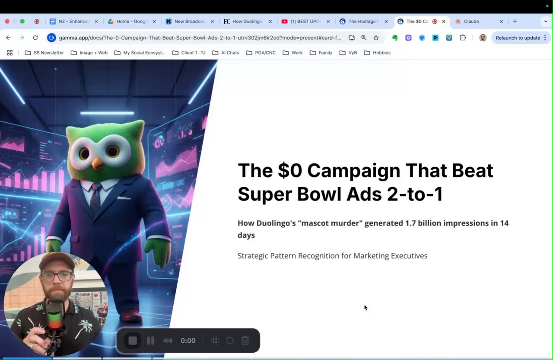The width and height of the screenshot is (553, 360).
Task: Open the Evernote elephant extension
Action: (x=395, y=38)
